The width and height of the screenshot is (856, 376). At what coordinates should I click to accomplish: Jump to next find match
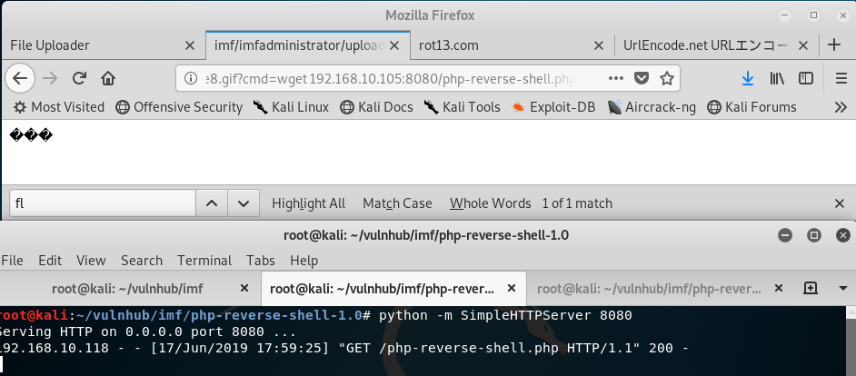tap(244, 203)
